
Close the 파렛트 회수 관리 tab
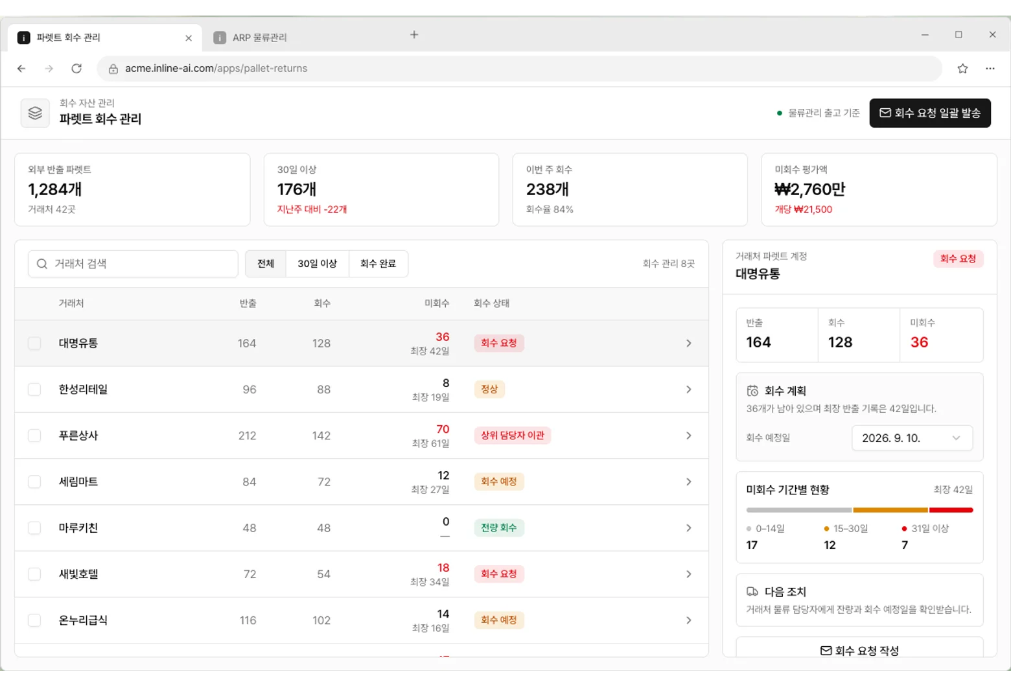click(189, 38)
